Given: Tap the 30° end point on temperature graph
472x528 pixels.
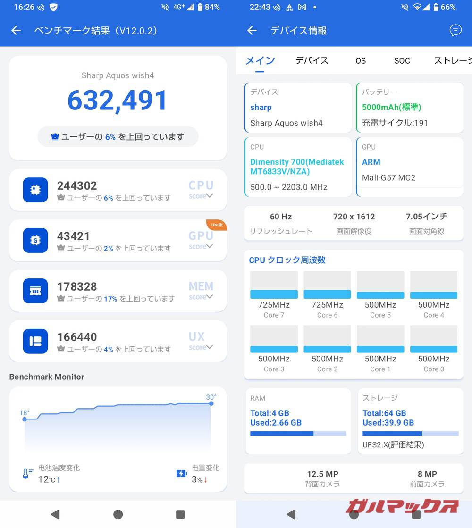Looking at the screenshot, I should click(x=211, y=403).
